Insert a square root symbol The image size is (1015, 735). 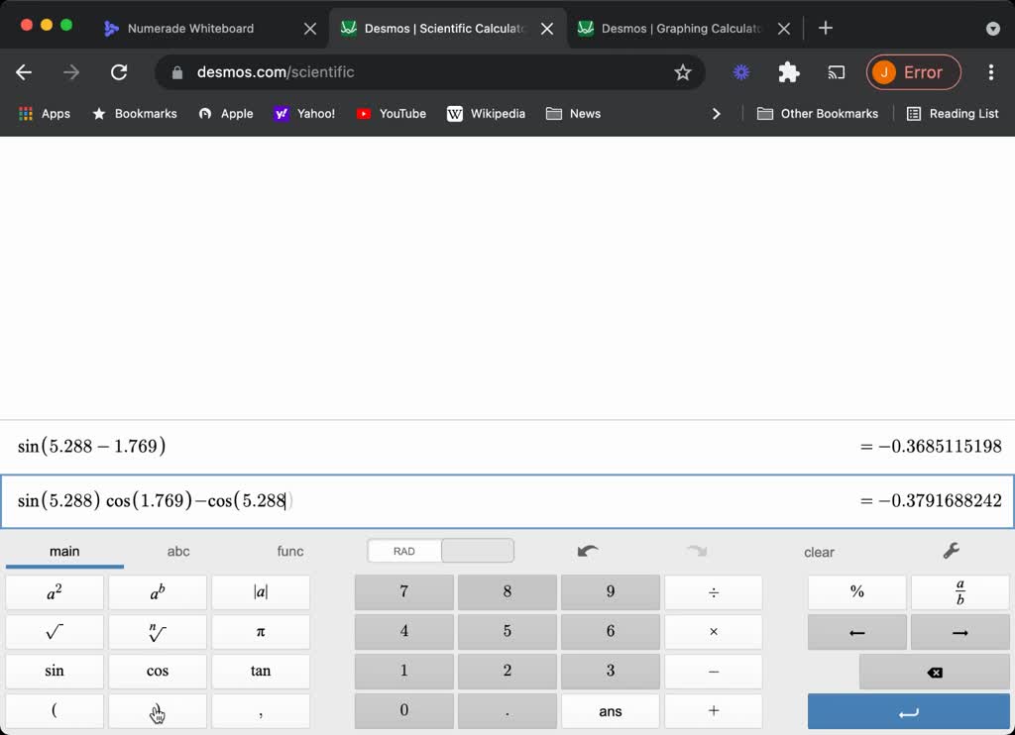tap(55, 632)
